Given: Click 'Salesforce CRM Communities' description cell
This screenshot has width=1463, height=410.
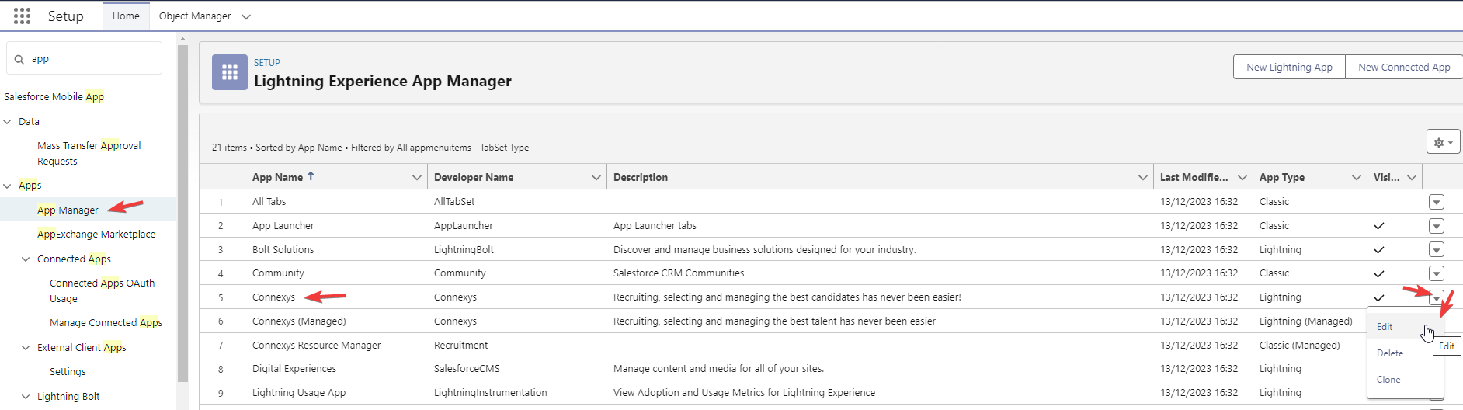Looking at the screenshot, I should (x=679, y=273).
